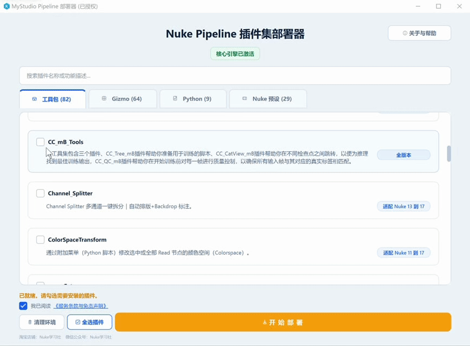Click the Channel Splitter description text
470x346 pixels.
point(119,206)
